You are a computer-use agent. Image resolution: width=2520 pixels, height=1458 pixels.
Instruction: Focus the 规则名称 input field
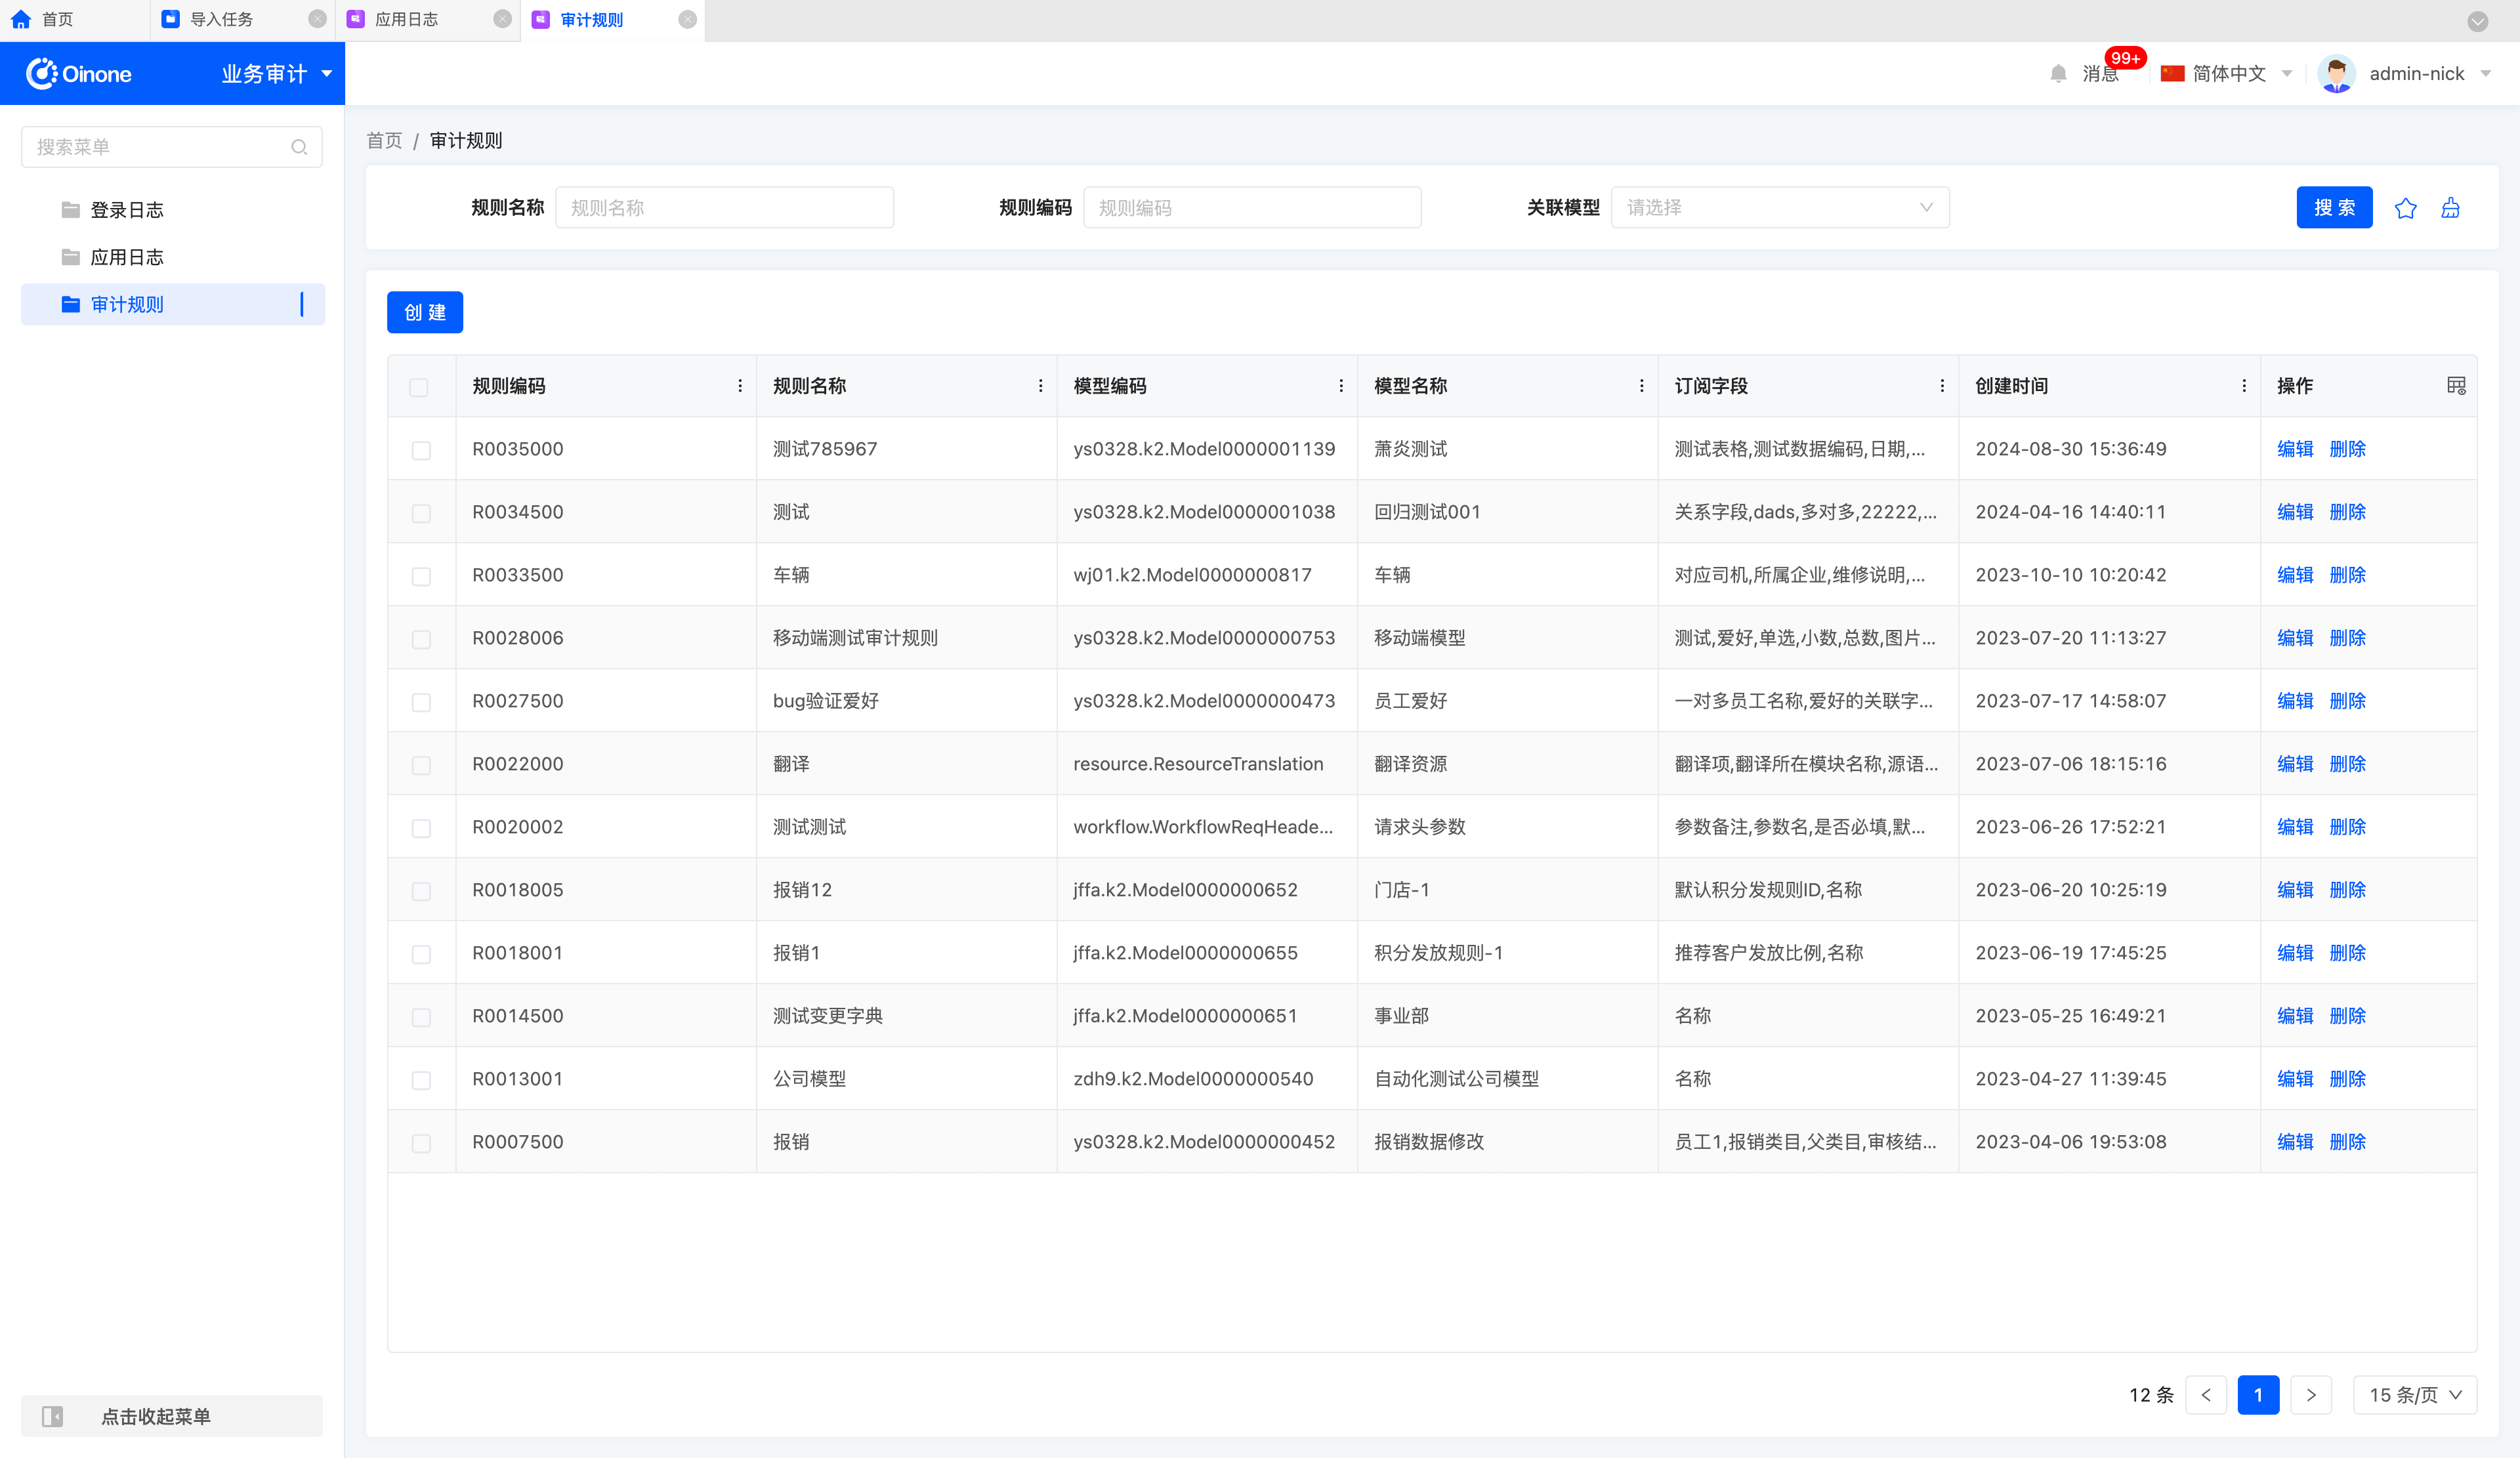pyautogui.click(x=724, y=207)
